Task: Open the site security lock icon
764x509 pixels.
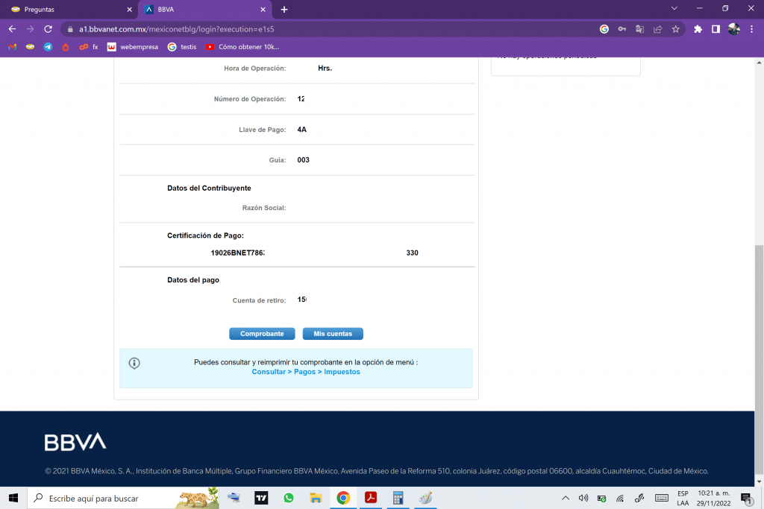Action: (70, 29)
